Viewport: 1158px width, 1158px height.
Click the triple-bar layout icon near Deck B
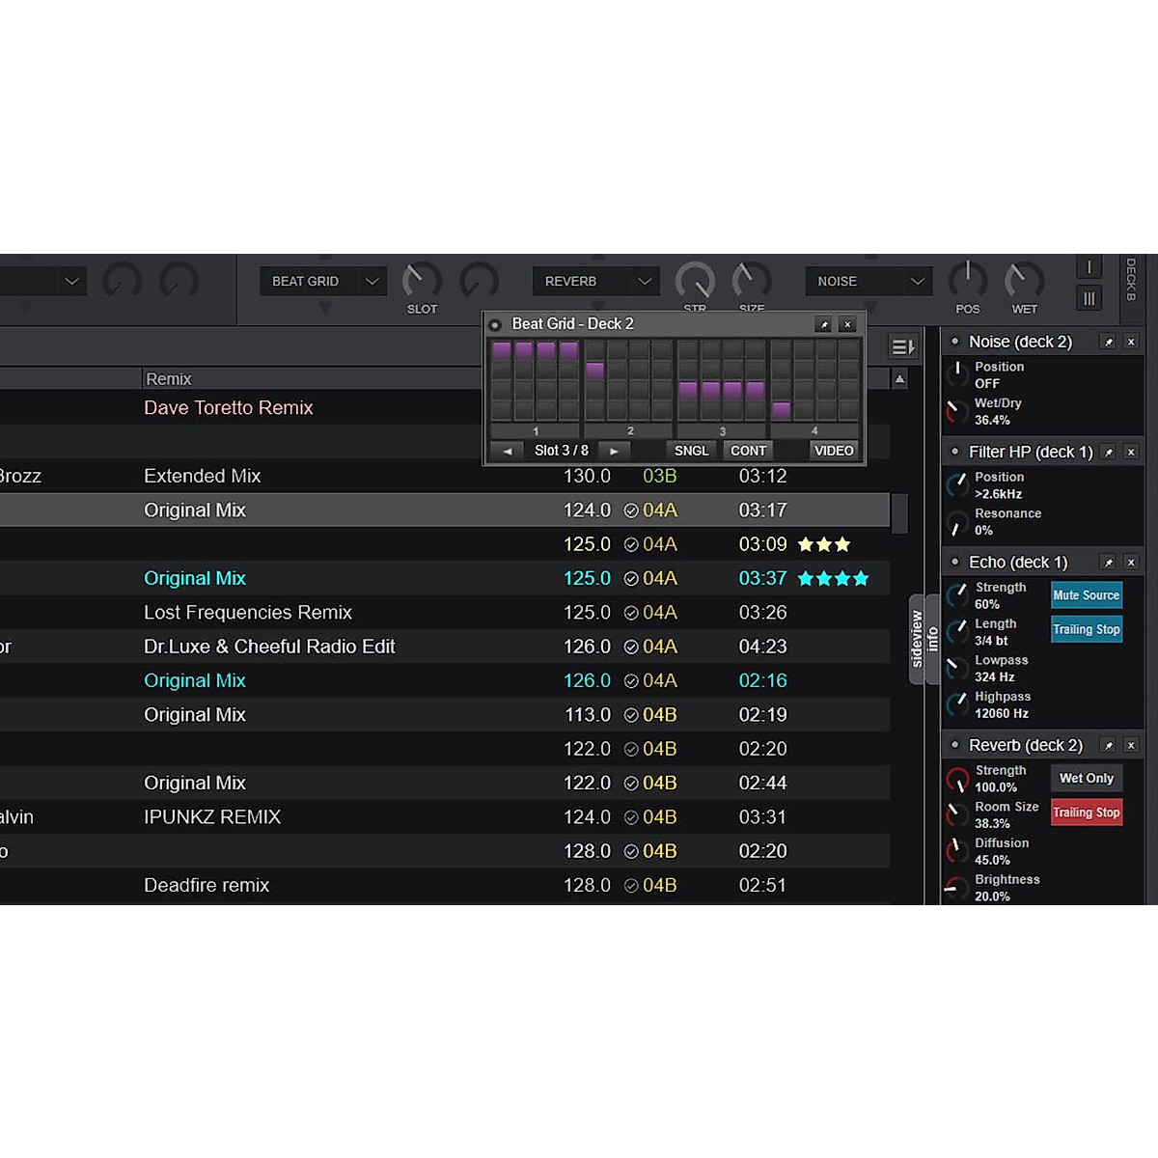click(1089, 298)
